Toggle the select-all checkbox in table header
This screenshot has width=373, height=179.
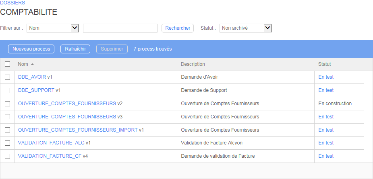pos(7,64)
